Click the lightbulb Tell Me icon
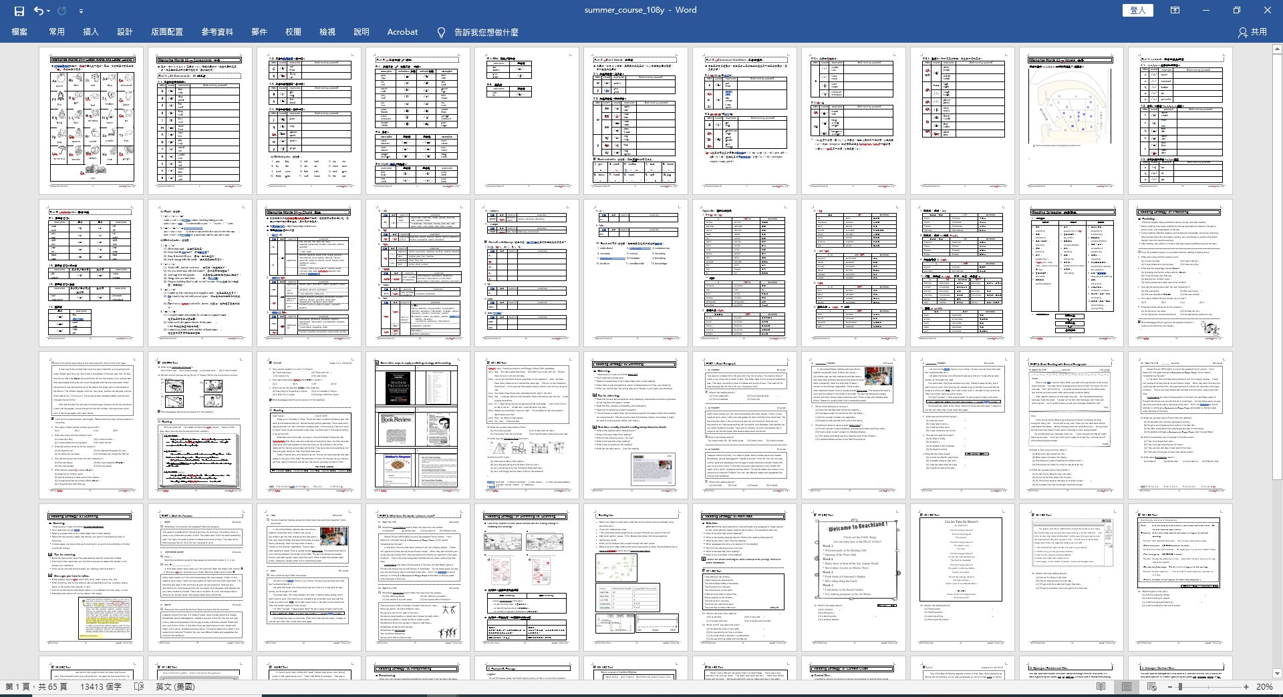 coord(441,32)
